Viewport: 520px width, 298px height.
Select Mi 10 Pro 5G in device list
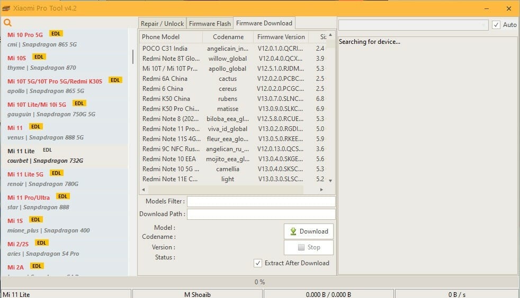pyautogui.click(x=65, y=39)
